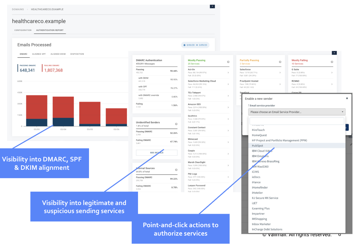This screenshot has height=249, width=356.
Task: Click help icon in Unidentified Senders card
Action: coord(176,124)
